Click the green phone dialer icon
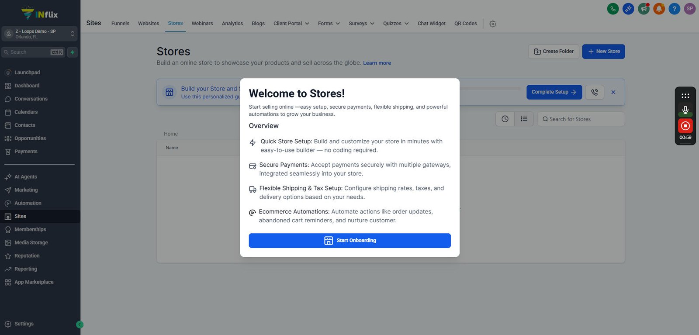 (x=613, y=9)
